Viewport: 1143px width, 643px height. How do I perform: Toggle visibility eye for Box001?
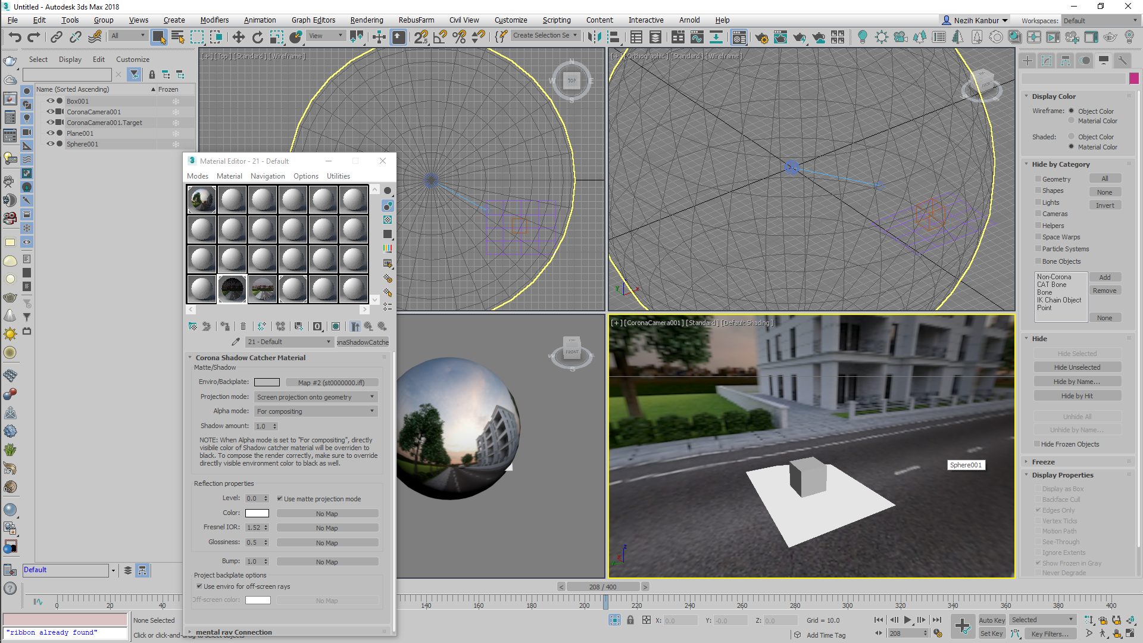click(x=51, y=101)
